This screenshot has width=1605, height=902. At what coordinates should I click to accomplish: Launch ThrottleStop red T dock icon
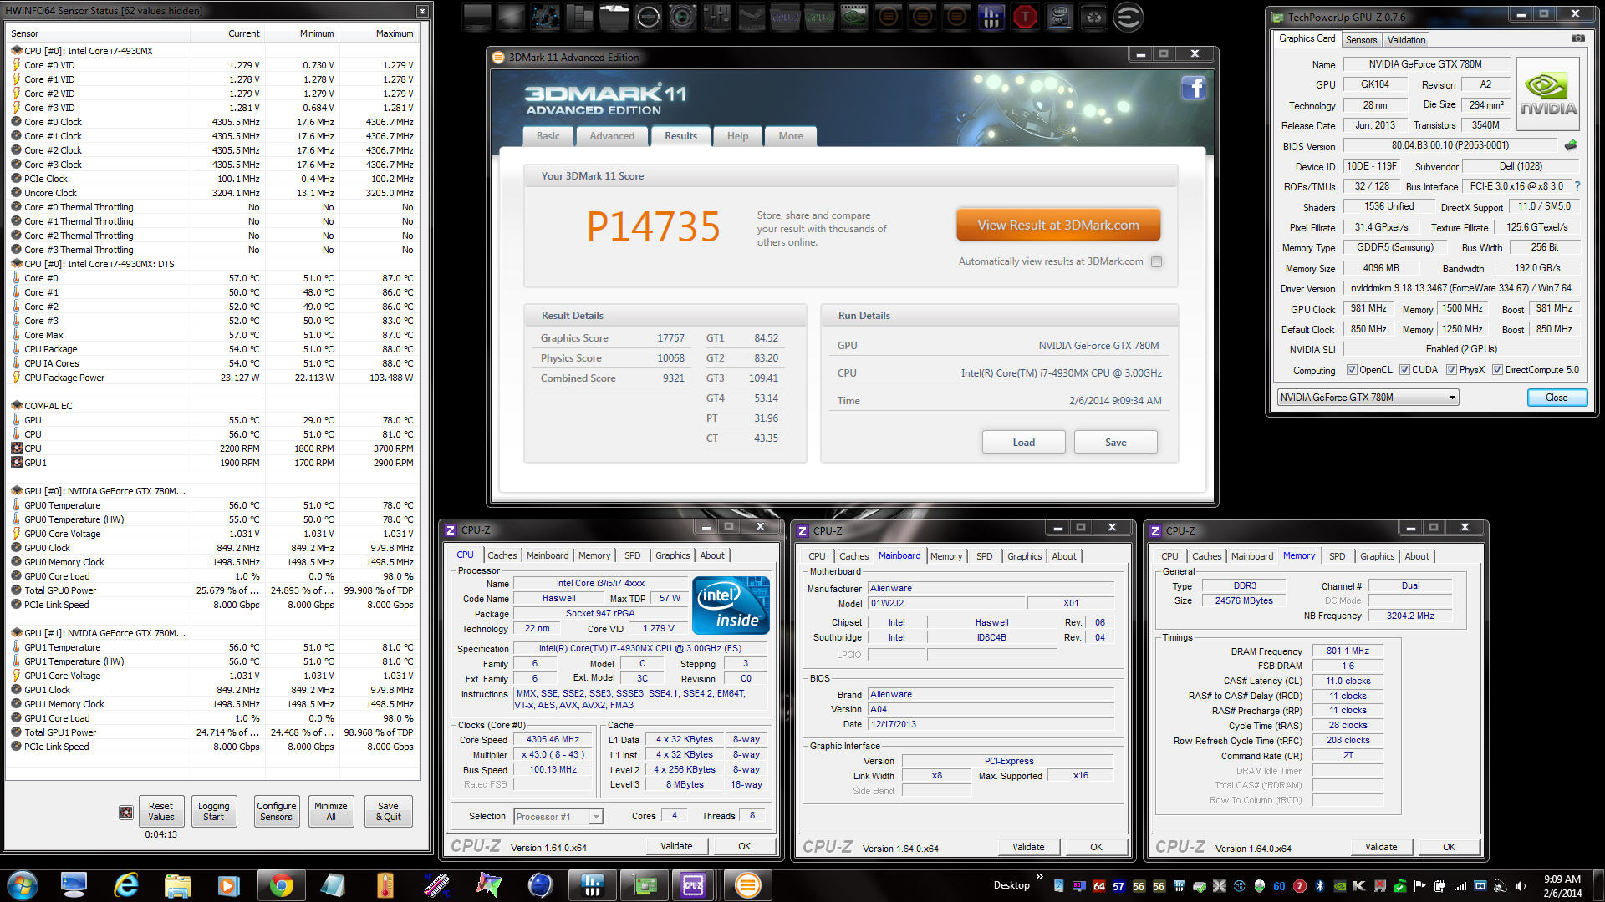click(1025, 17)
